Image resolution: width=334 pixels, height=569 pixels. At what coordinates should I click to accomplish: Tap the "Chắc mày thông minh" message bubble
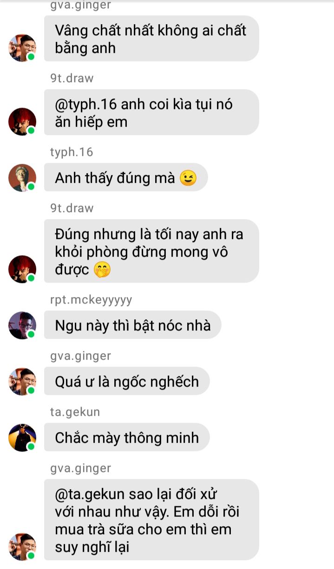(x=127, y=437)
